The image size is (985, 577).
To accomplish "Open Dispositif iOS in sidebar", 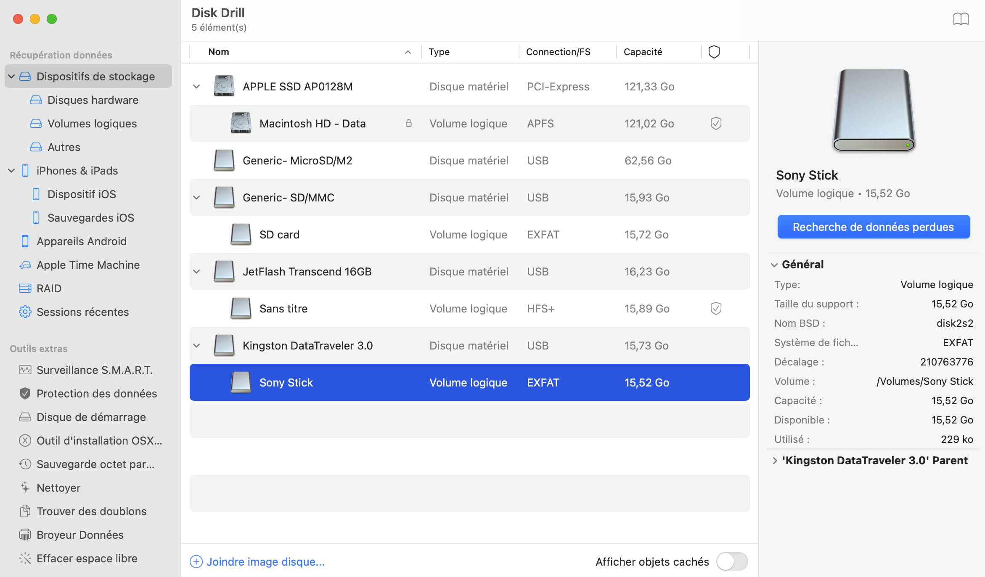I will pyautogui.click(x=82, y=194).
